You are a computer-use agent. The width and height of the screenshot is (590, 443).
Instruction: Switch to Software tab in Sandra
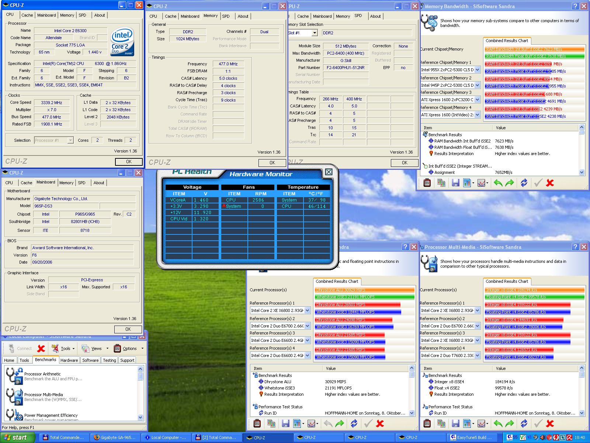click(90, 360)
